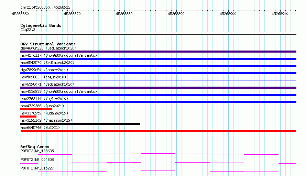Click ruler position 45268900

[228, 14]
